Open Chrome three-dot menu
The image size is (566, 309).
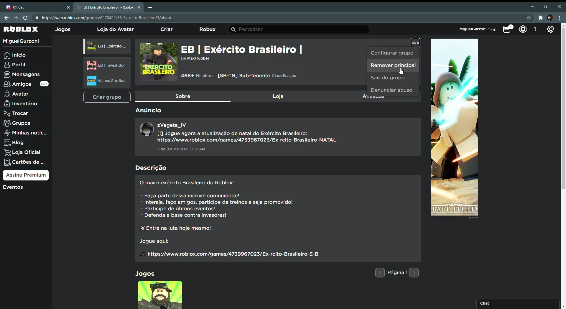click(560, 18)
